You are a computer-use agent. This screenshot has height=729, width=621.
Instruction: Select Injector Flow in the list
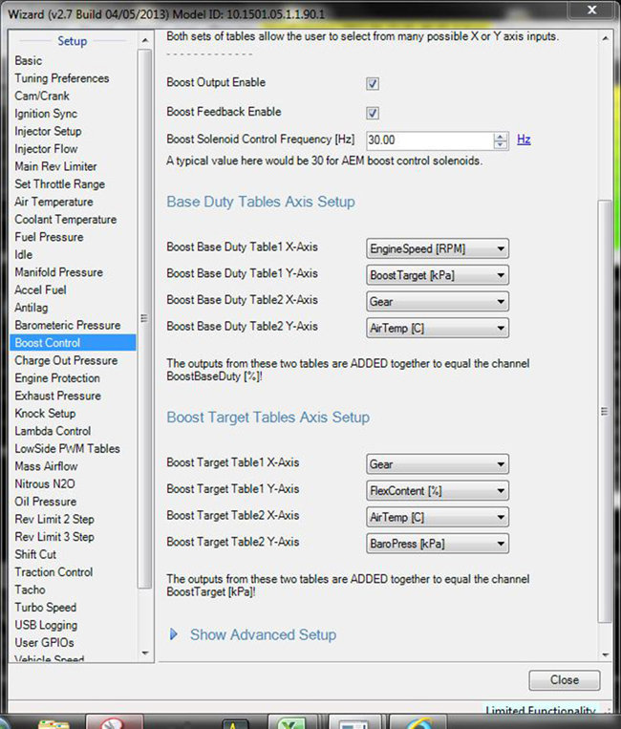point(46,149)
